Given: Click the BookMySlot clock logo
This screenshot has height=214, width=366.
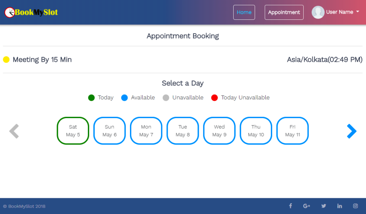Looking at the screenshot, I should 10,13.
